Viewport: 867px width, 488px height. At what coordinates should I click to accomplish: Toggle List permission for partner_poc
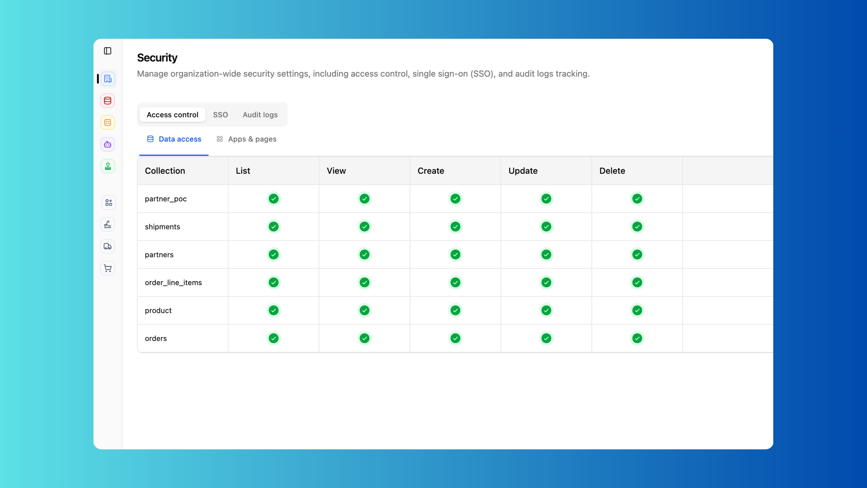click(274, 199)
